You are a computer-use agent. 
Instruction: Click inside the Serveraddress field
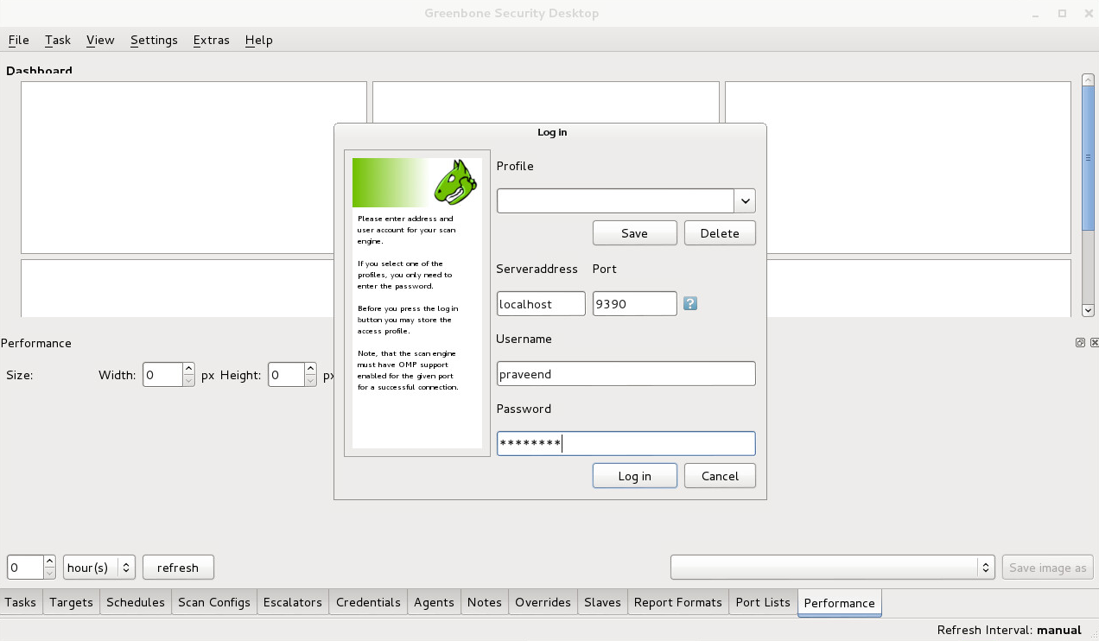pyautogui.click(x=541, y=303)
